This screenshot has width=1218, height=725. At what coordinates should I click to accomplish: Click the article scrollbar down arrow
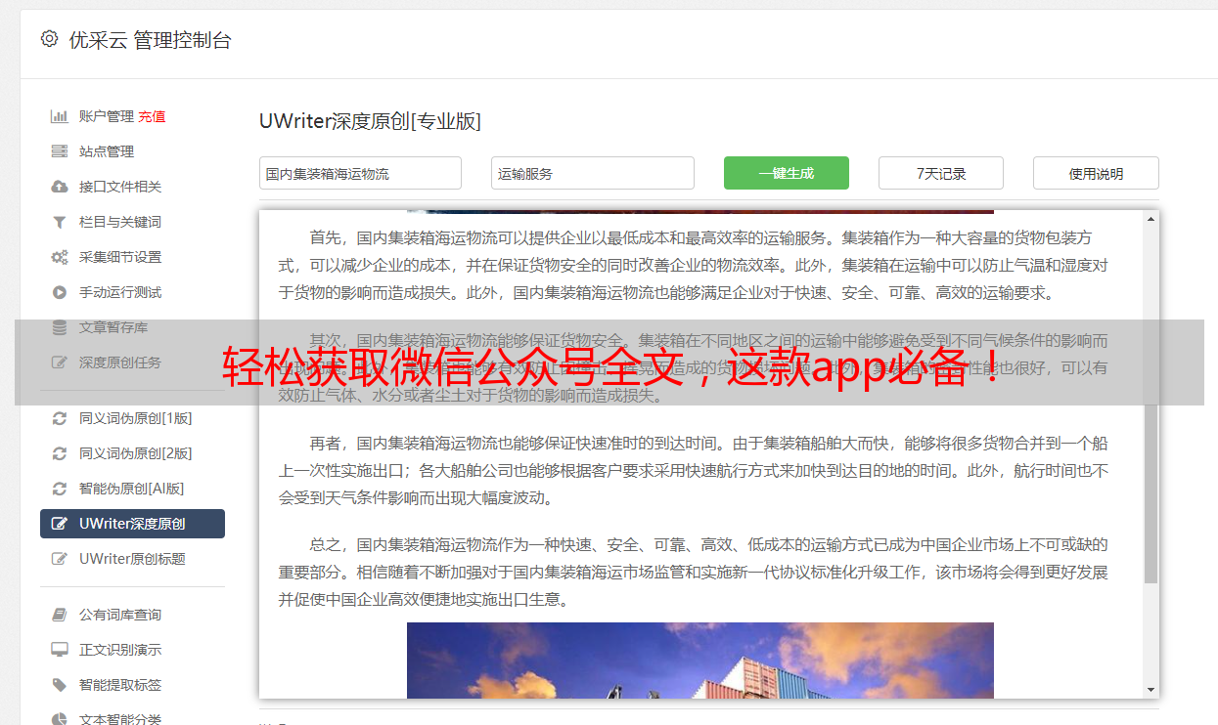click(1150, 690)
